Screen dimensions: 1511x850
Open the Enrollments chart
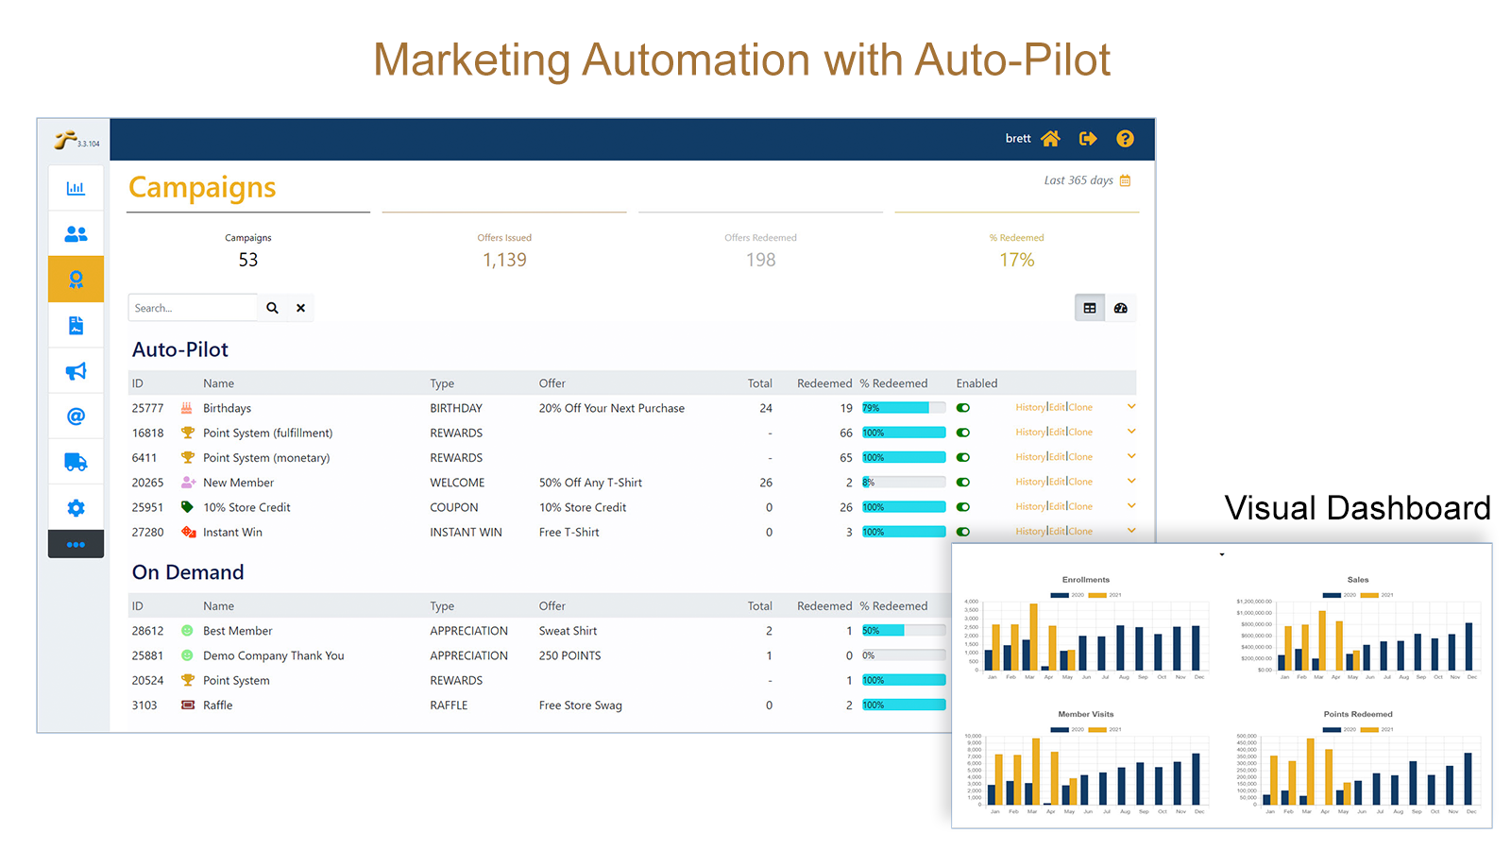1086,629
